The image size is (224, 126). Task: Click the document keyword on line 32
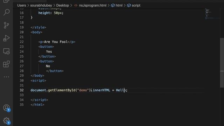click(38, 90)
